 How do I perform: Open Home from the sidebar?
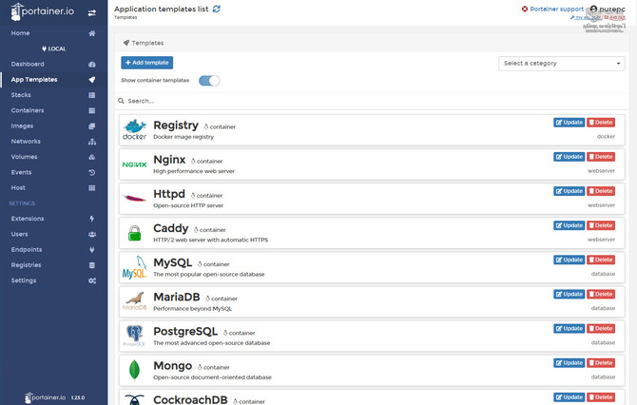coord(20,33)
